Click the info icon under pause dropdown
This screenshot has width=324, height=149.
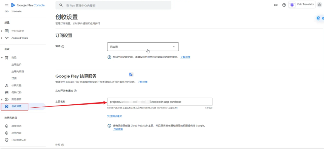[109, 57]
